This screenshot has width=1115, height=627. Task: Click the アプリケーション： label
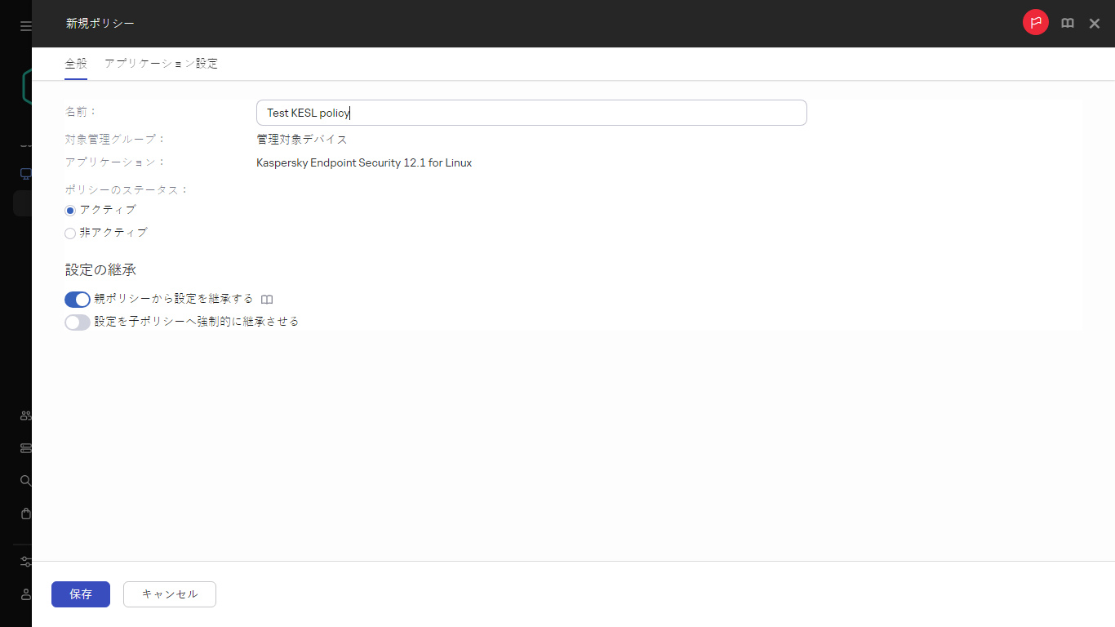coord(115,162)
